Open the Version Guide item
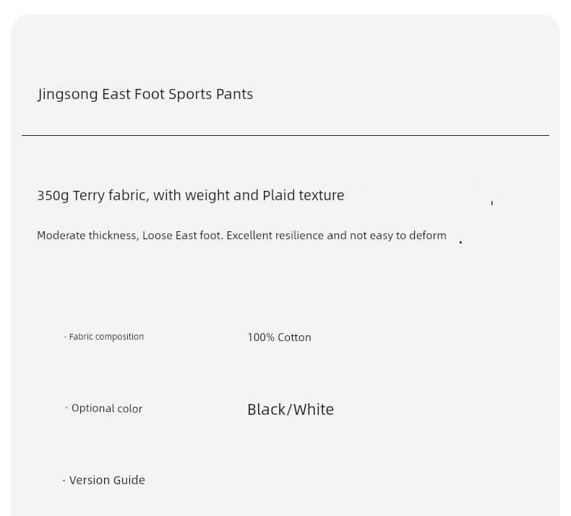The width and height of the screenshot is (571, 516). click(104, 481)
